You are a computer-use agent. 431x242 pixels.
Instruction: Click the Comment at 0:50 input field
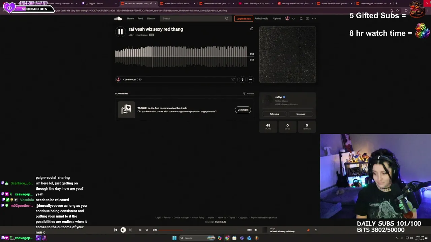coord(176,80)
